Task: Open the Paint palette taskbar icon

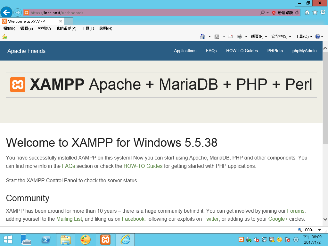Action: pyautogui.click(x=85, y=240)
